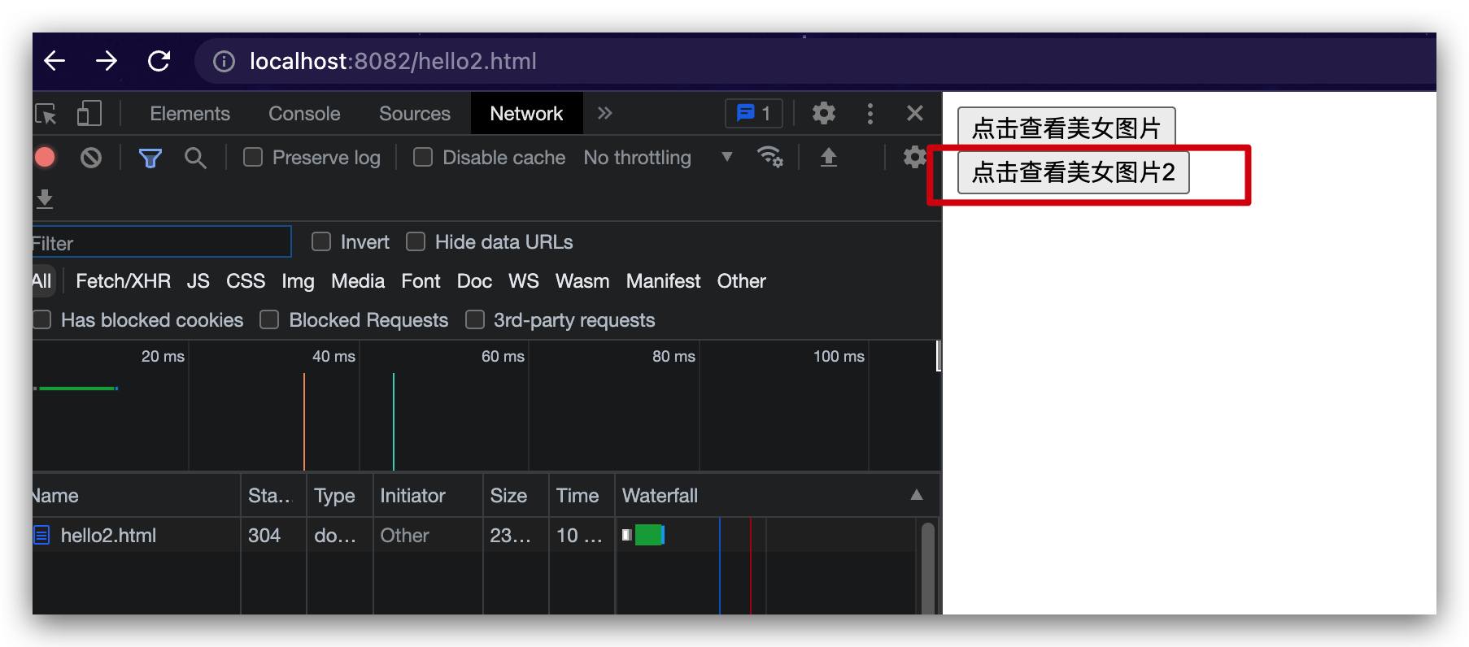Click the green waterfall bar for hello2.html

click(649, 535)
